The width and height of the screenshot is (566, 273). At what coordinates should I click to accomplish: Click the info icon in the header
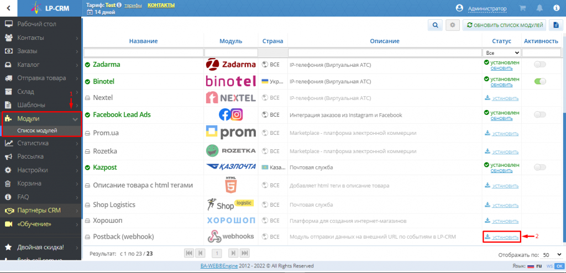(x=556, y=8)
